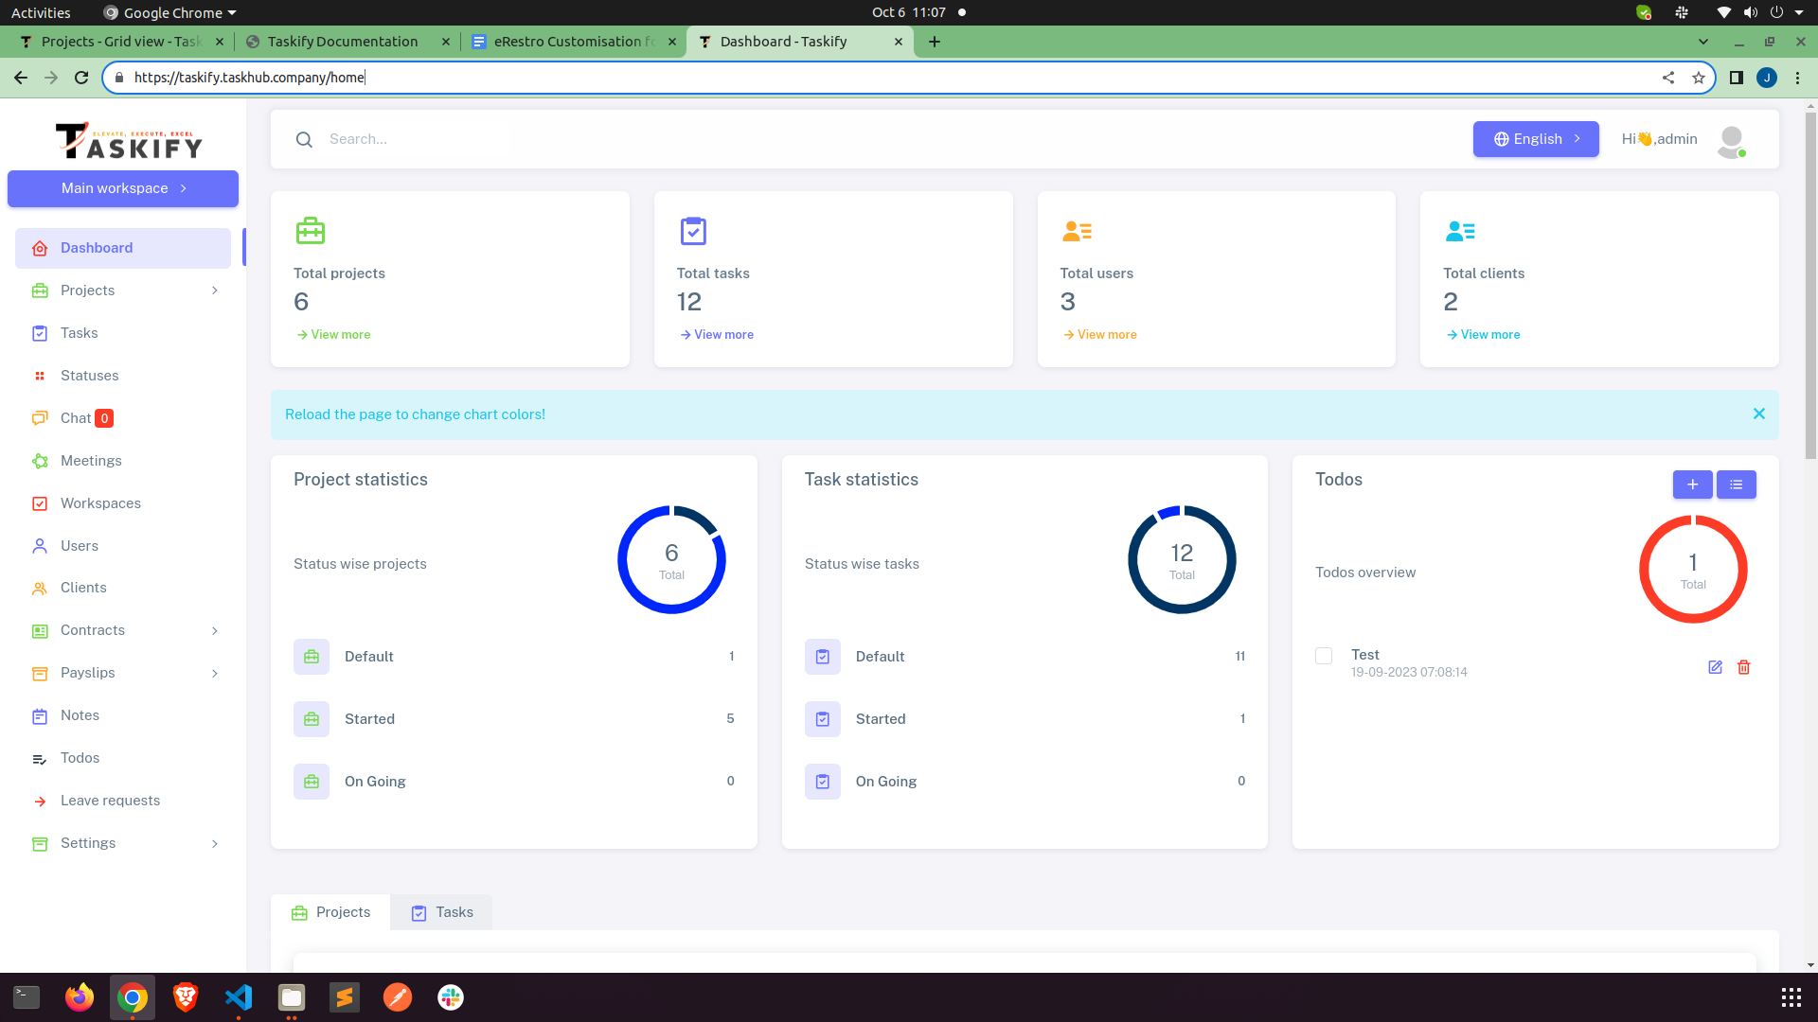This screenshot has height=1022, width=1818.
Task: Add a new todo with the plus button
Action: (x=1693, y=485)
